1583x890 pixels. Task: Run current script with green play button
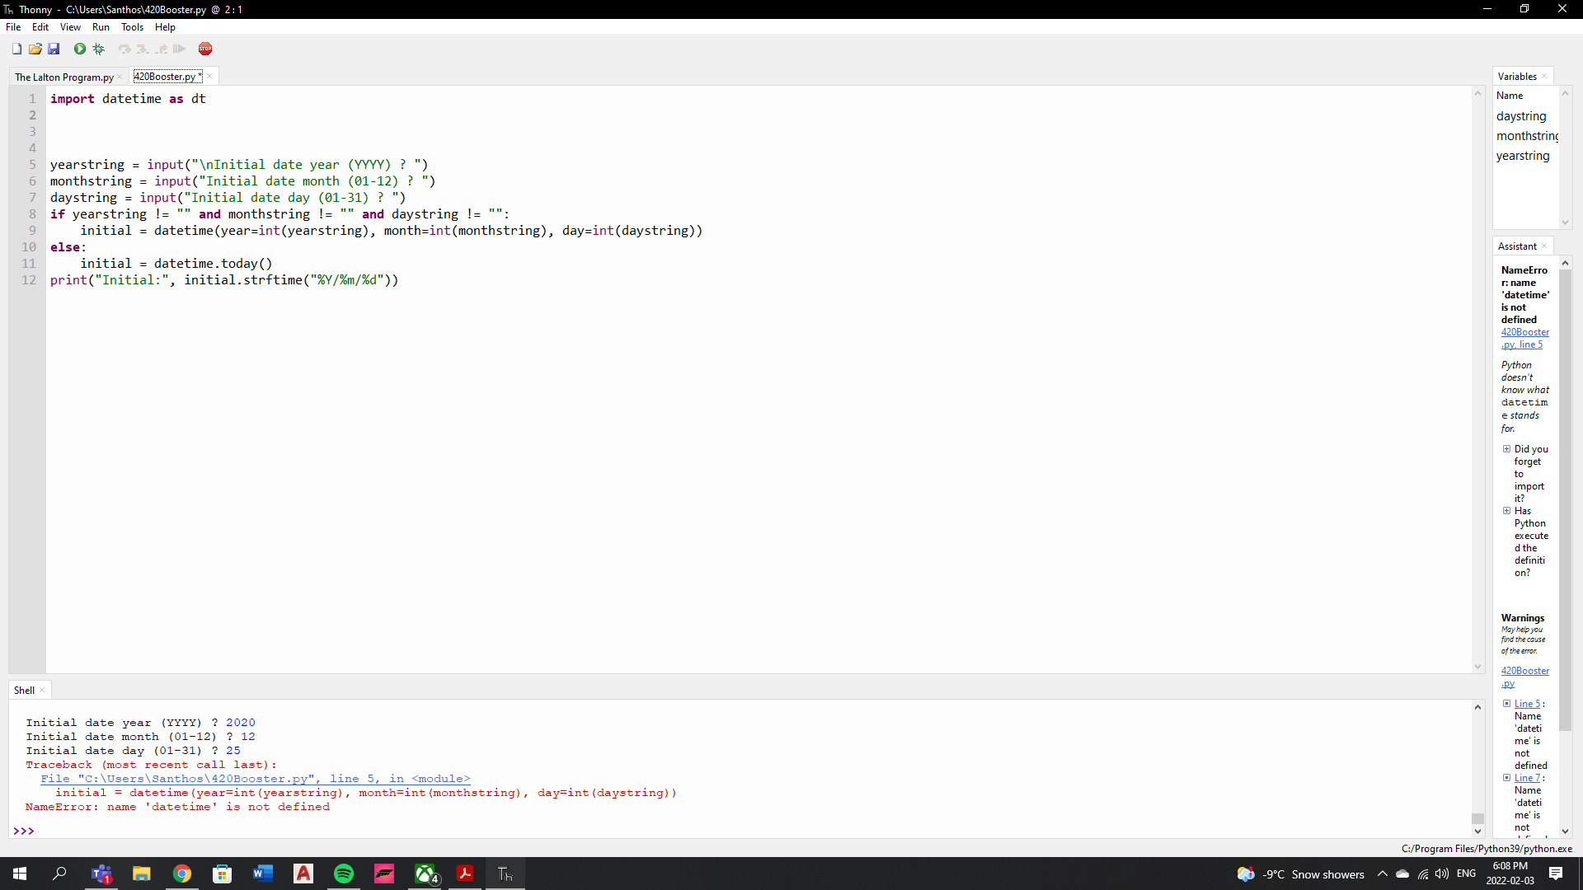(80, 49)
